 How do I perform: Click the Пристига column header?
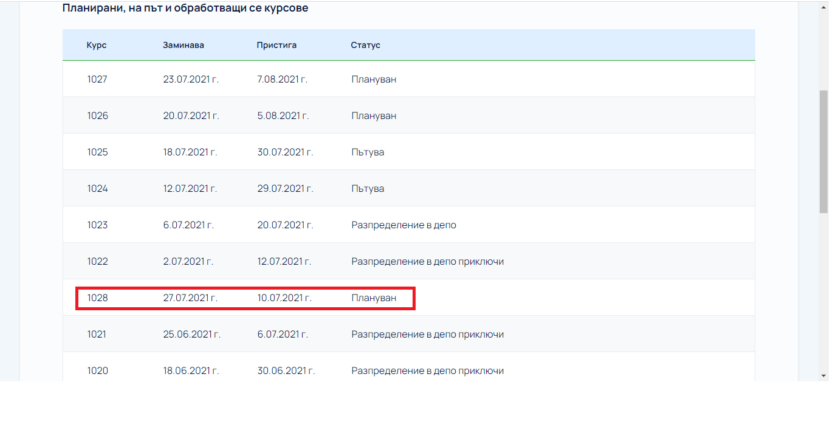(276, 45)
